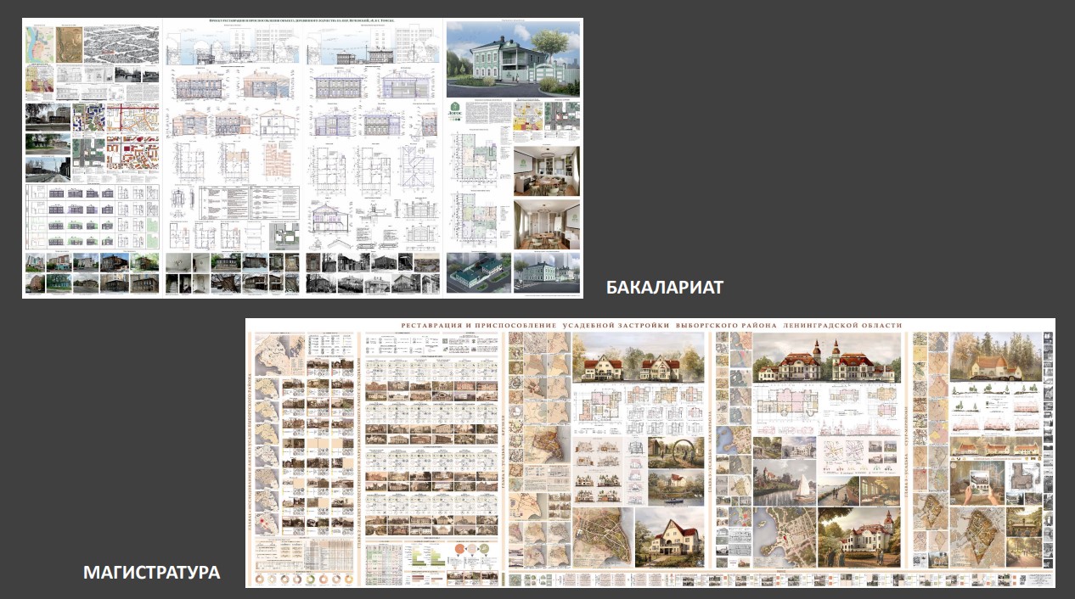The height and width of the screenshot is (599, 1075).
Task: Select the green house exterior render
Action: point(513,59)
